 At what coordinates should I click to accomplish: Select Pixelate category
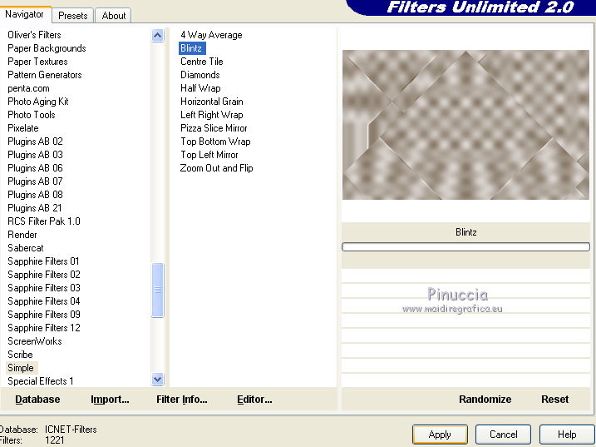click(x=22, y=128)
